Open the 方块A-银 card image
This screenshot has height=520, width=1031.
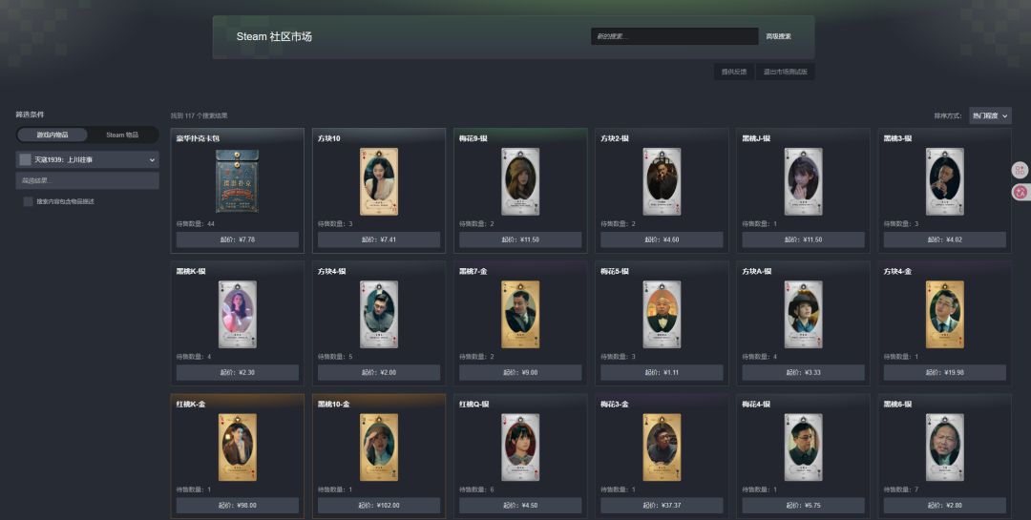click(x=803, y=314)
